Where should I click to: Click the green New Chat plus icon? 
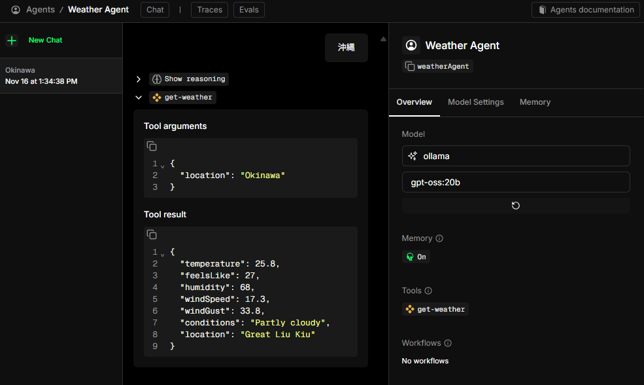coord(12,41)
